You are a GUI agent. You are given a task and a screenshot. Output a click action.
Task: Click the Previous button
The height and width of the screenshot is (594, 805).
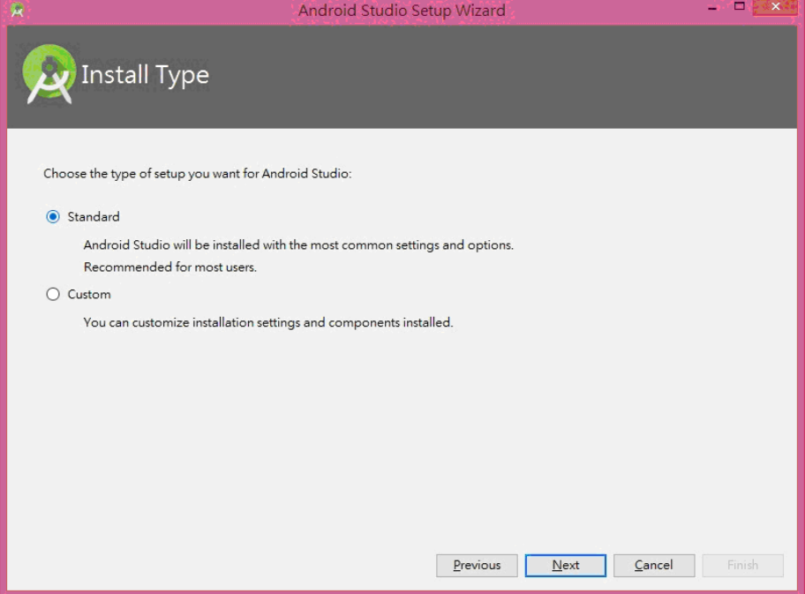pyautogui.click(x=477, y=565)
